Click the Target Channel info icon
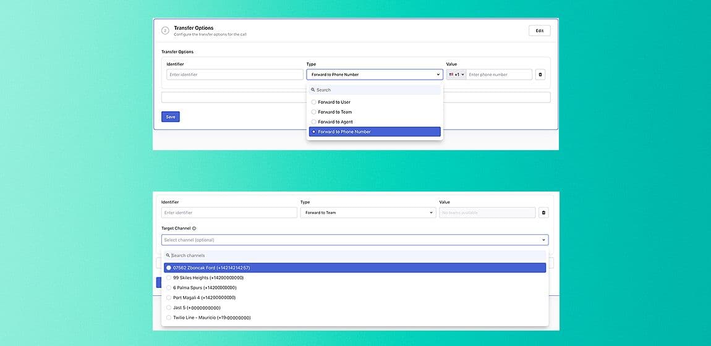 [x=194, y=229]
